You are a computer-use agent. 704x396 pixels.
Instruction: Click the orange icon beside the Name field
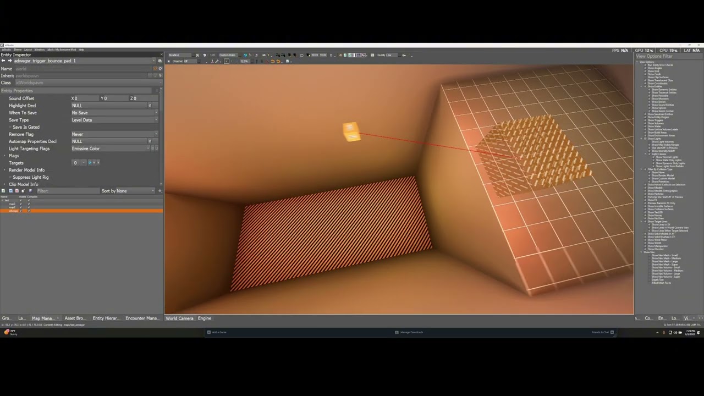(155, 69)
